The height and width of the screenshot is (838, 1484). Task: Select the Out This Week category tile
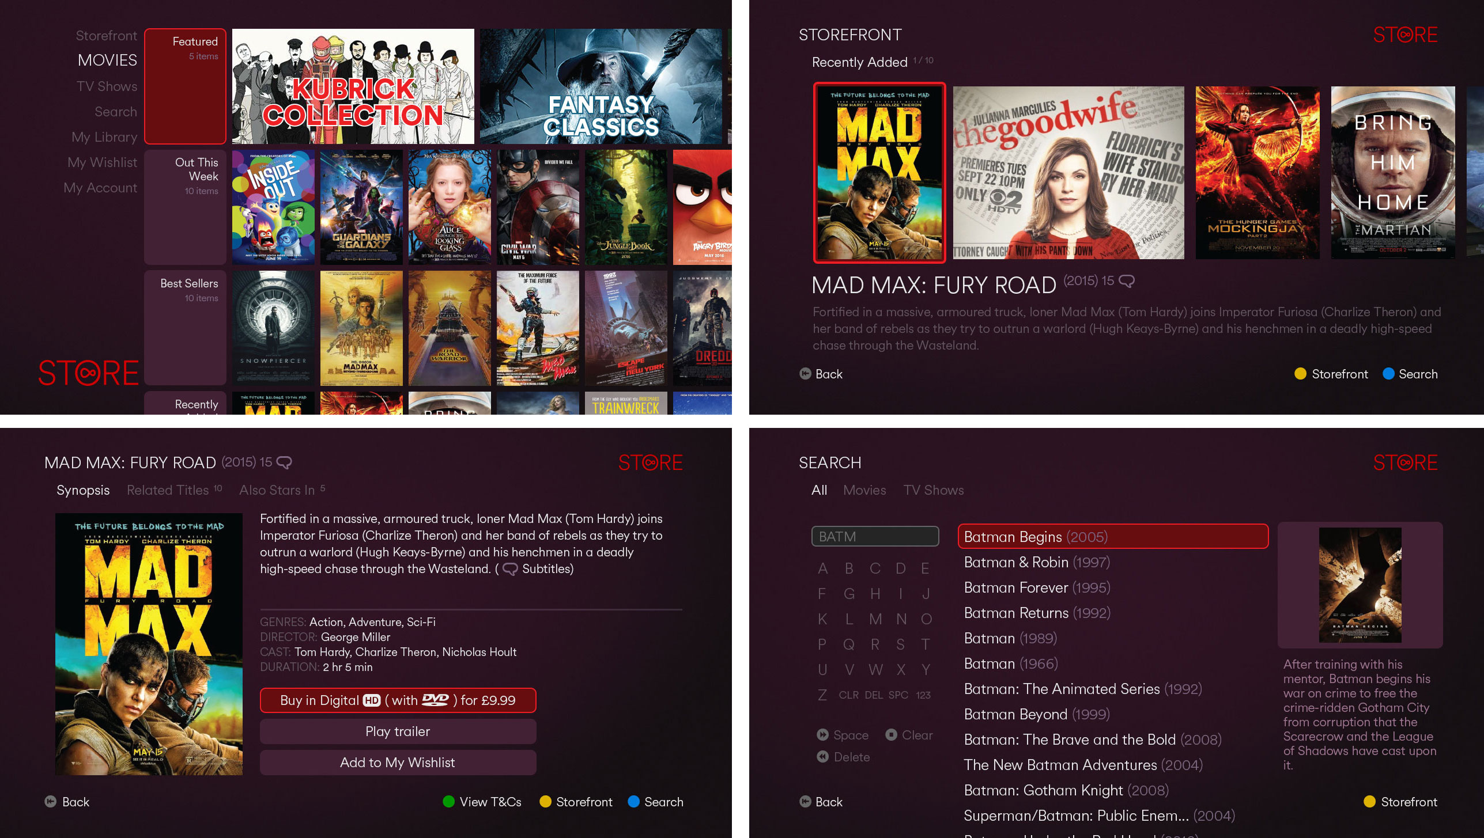185,207
